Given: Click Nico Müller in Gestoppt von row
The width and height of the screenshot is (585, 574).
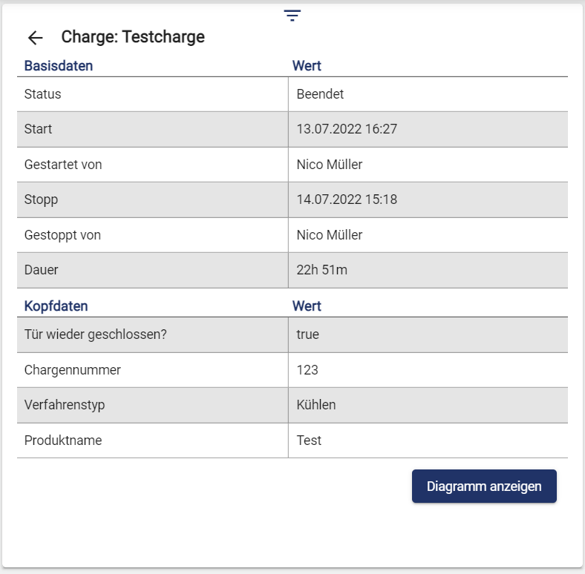Looking at the screenshot, I should (330, 235).
